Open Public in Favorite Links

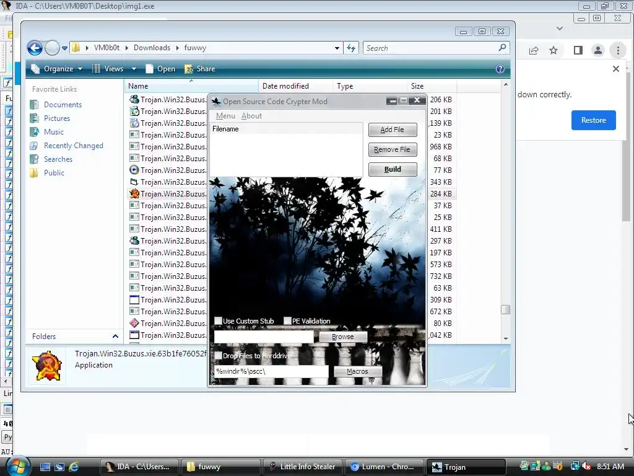54,173
